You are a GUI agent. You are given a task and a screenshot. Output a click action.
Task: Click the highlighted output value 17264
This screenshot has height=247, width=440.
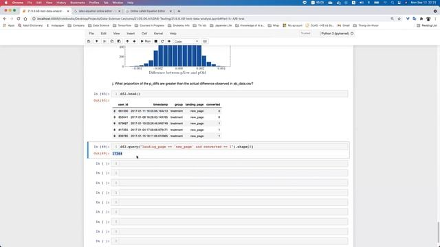pos(118,154)
